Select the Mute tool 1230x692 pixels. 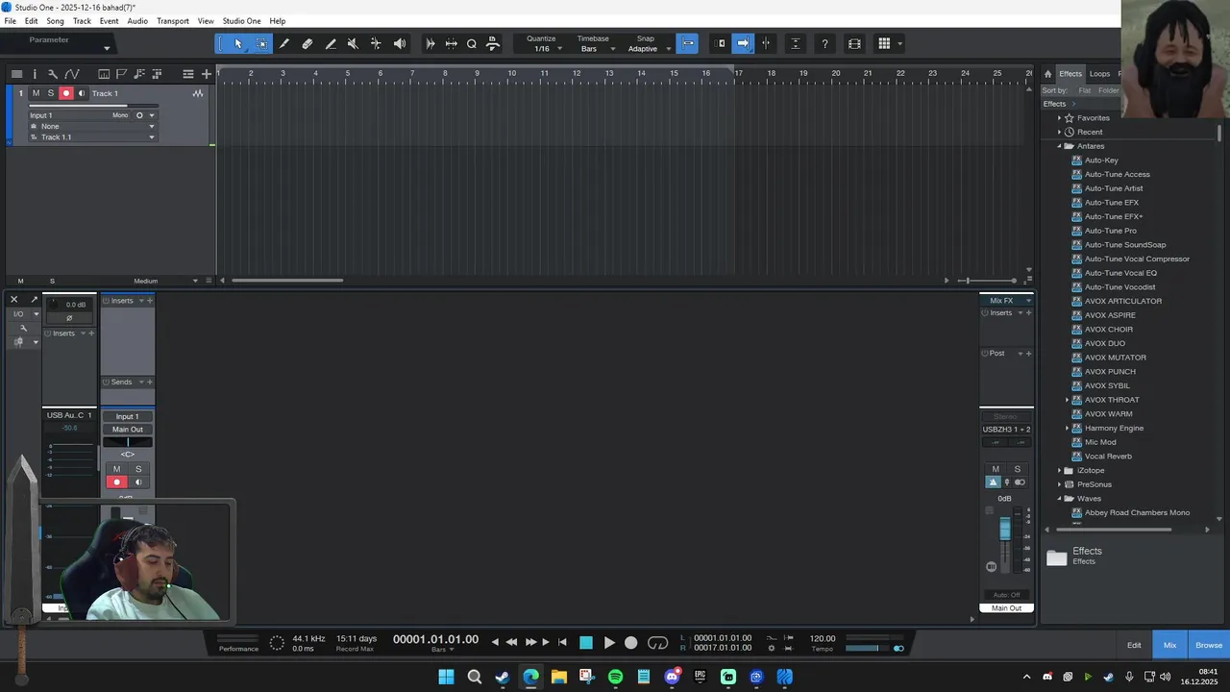click(353, 43)
